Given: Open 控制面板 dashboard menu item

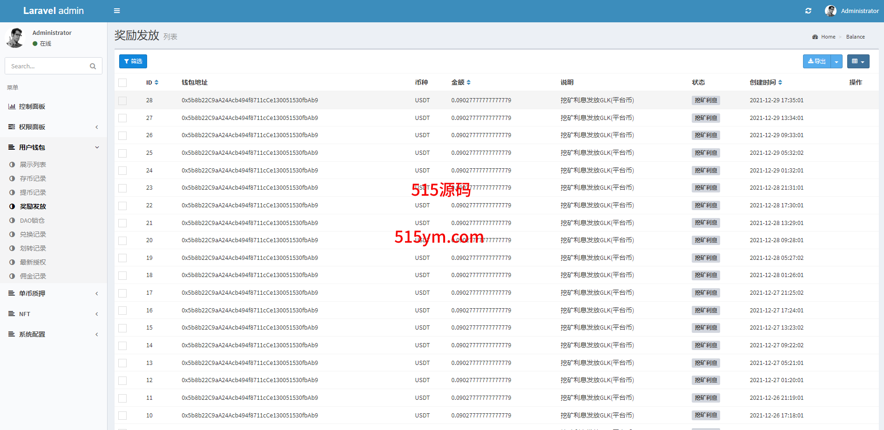Looking at the screenshot, I should coord(32,106).
